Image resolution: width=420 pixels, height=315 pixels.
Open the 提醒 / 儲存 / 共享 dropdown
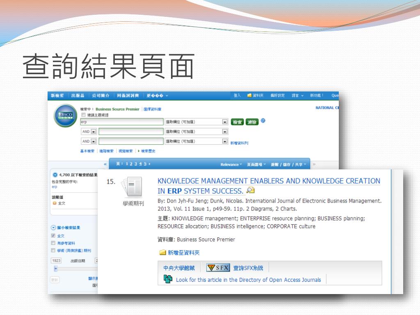tap(288, 164)
